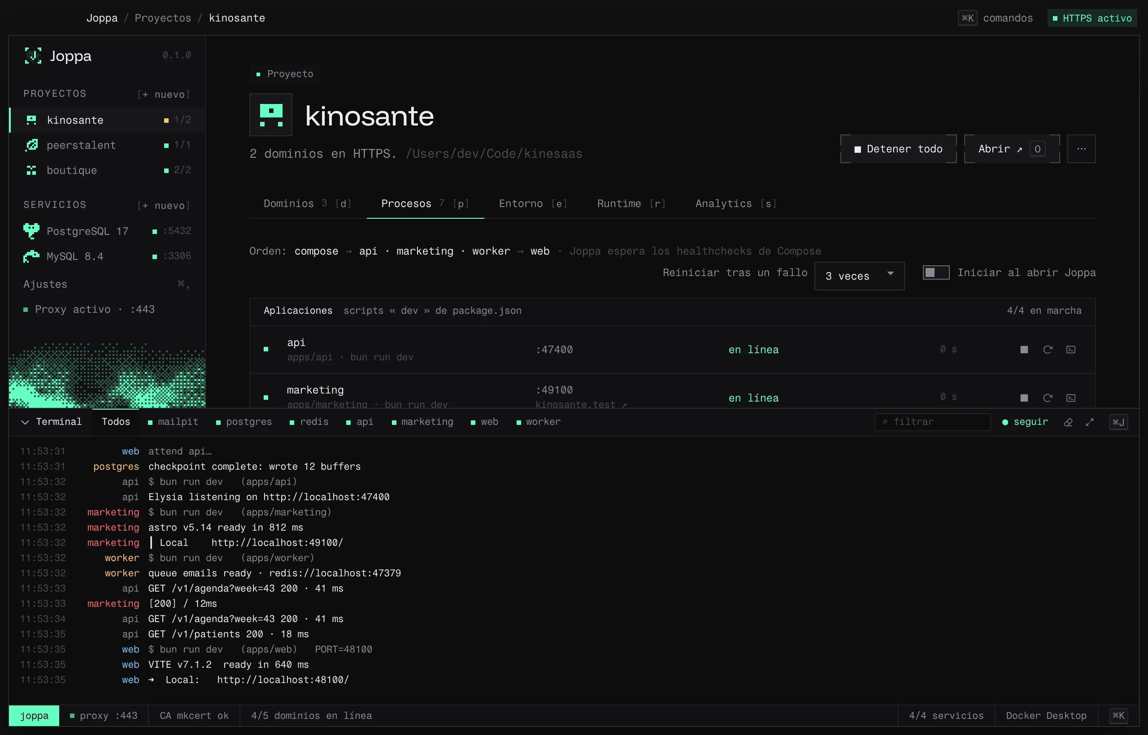
Task: Restart the api process
Action: pos(1047,350)
